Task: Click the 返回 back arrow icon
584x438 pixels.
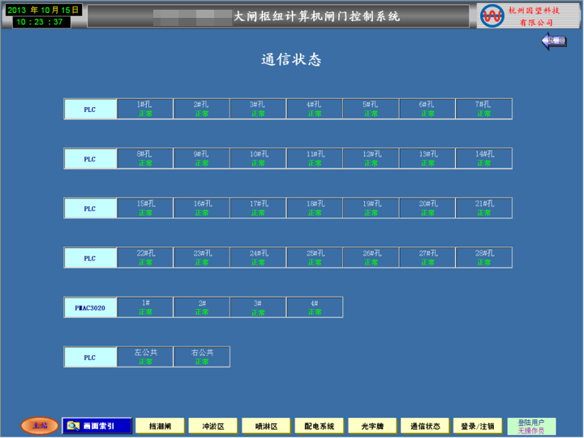Action: (554, 41)
